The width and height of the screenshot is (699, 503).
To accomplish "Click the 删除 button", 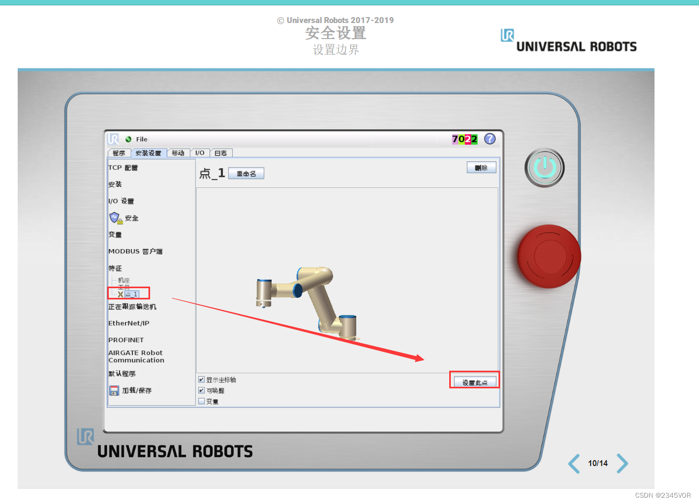I will 481,168.
